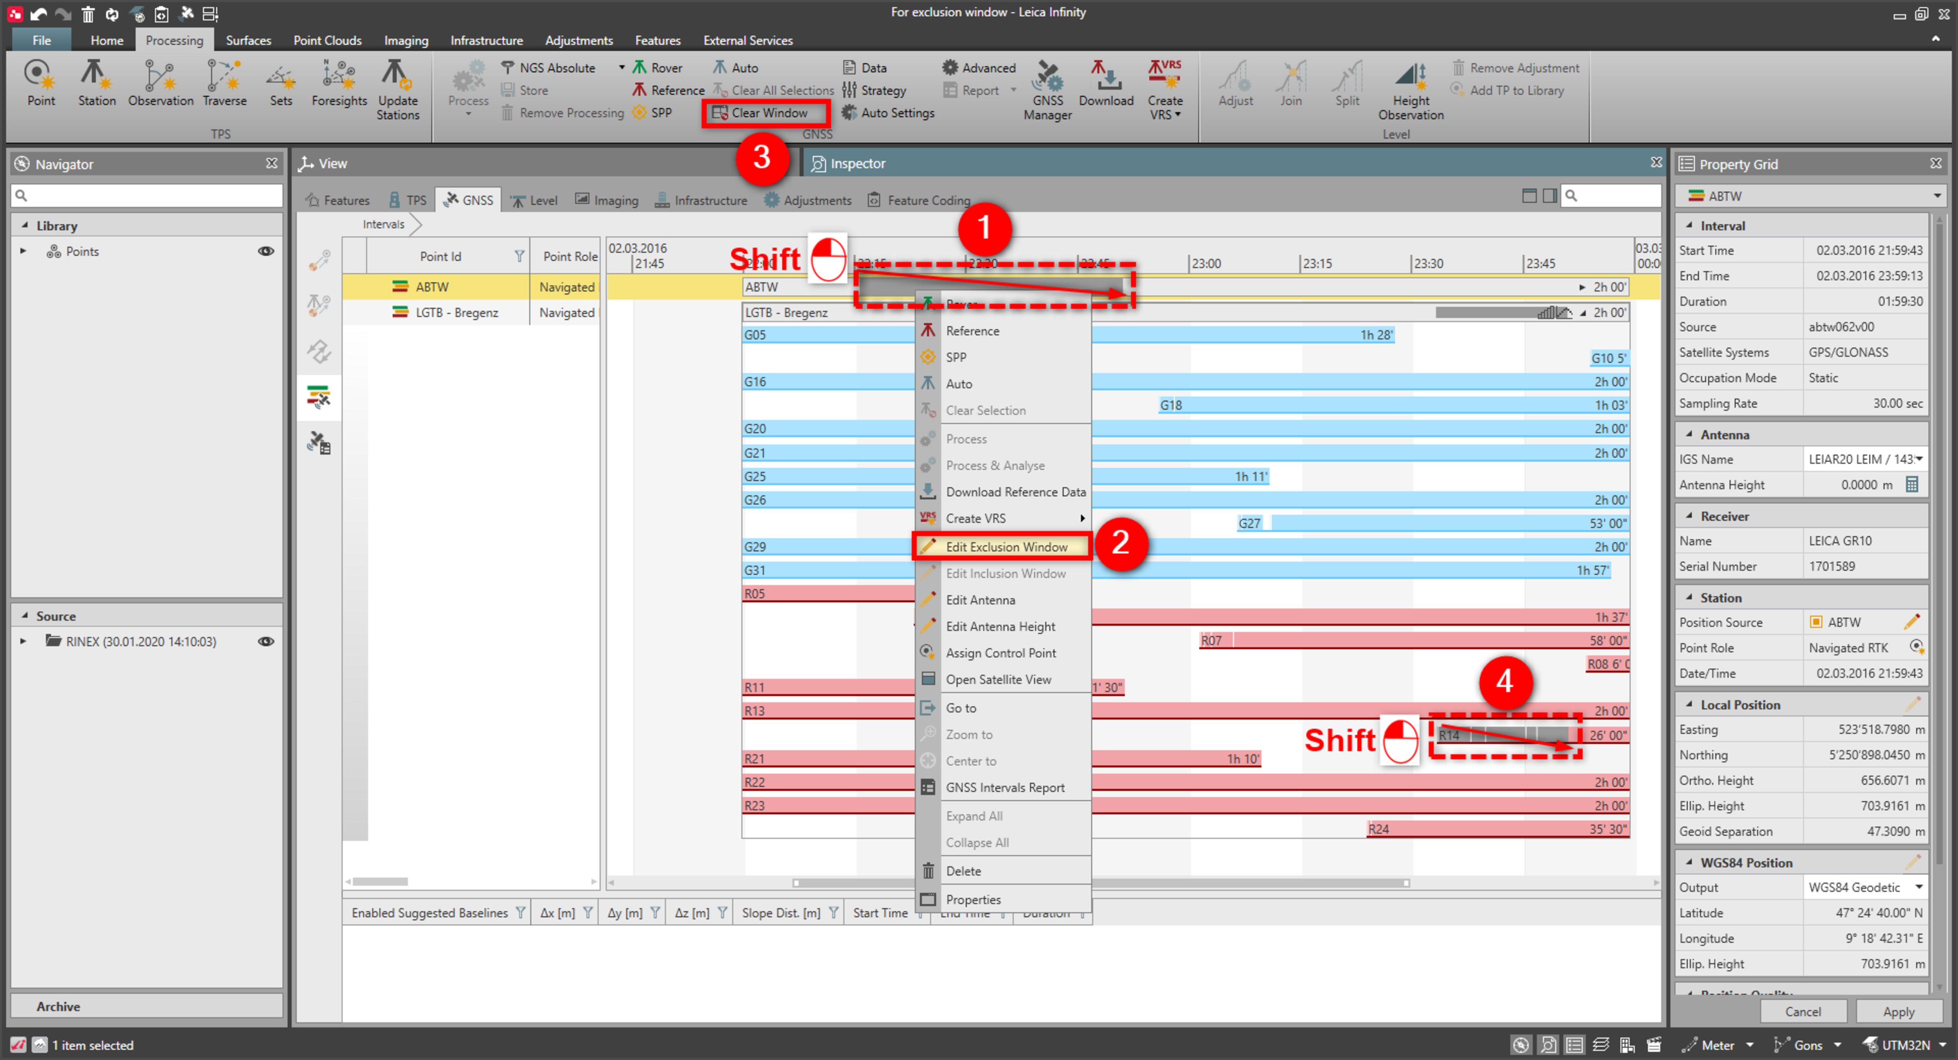Select the Sets tool
The image size is (1958, 1060).
tap(281, 83)
